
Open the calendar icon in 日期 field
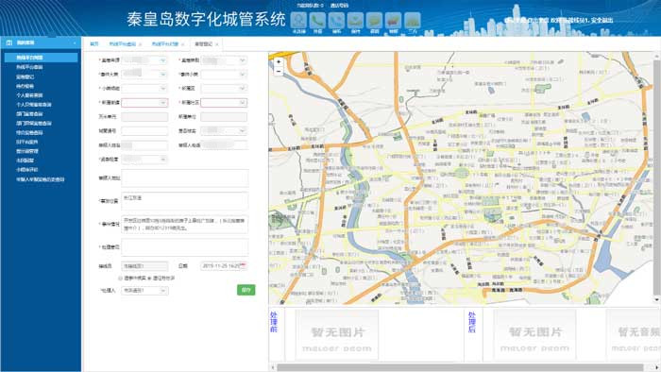pyautogui.click(x=244, y=265)
